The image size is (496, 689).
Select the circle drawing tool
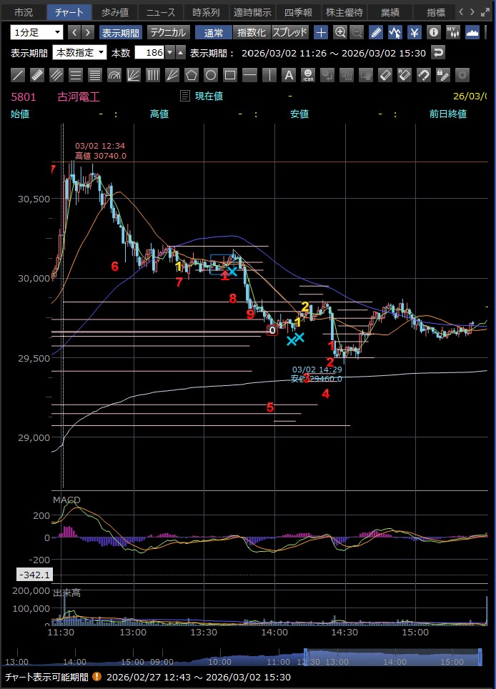click(211, 75)
